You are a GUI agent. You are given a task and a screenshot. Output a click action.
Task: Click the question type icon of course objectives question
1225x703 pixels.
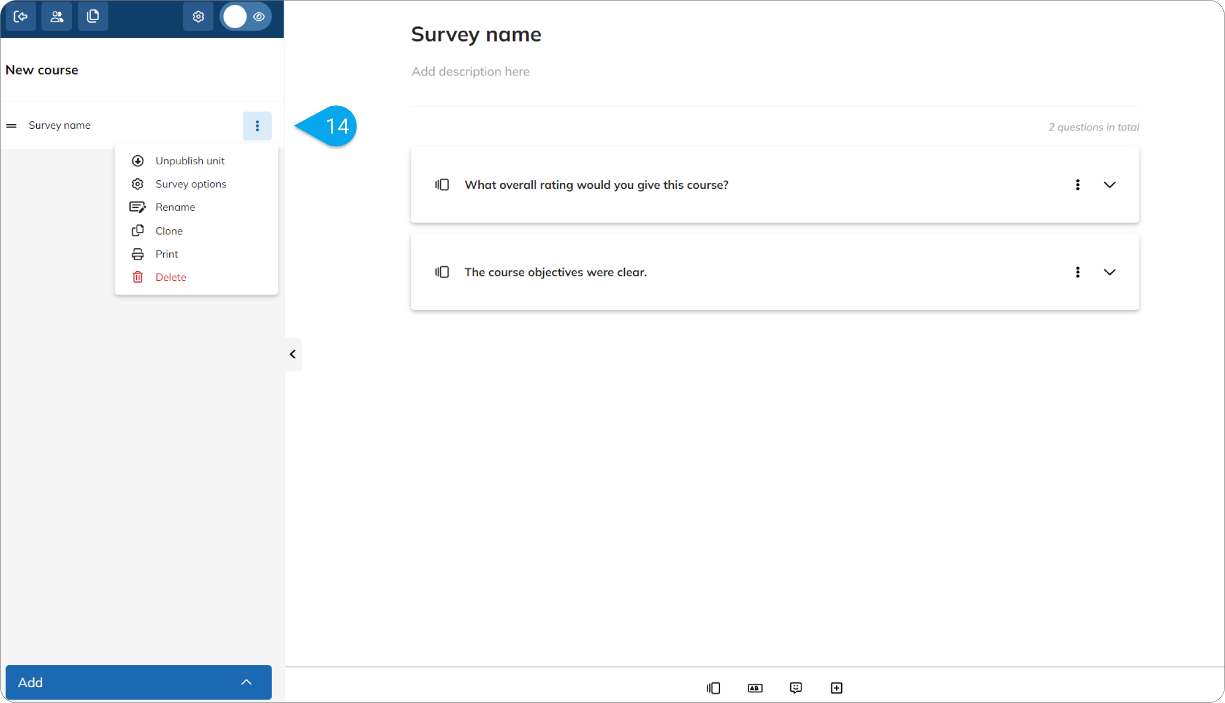[442, 272]
